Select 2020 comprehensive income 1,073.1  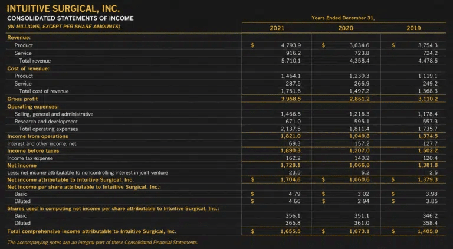tap(359, 231)
